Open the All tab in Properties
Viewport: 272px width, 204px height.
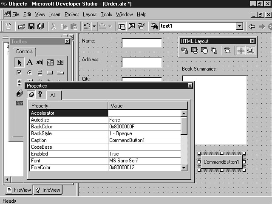click(x=54, y=95)
